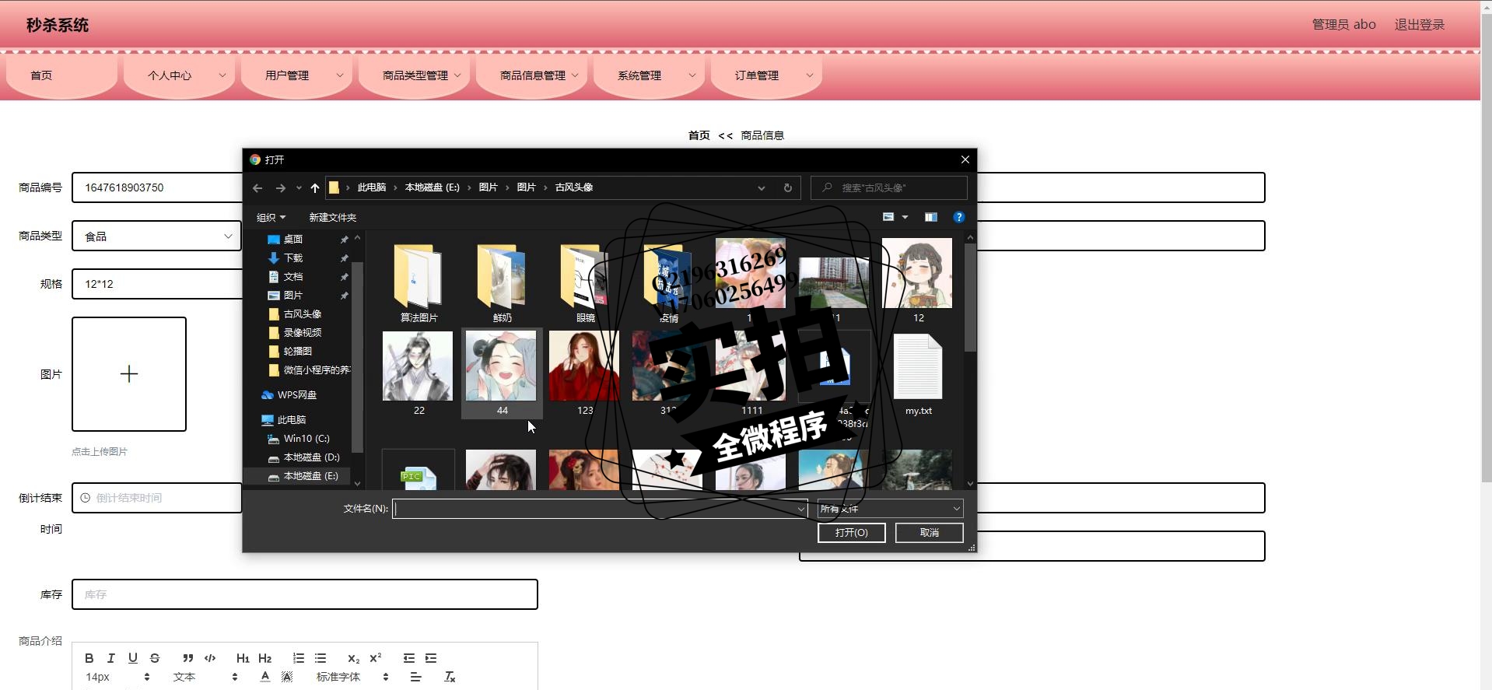Select image thumbnail 123
The image size is (1492, 690).
pos(585,373)
